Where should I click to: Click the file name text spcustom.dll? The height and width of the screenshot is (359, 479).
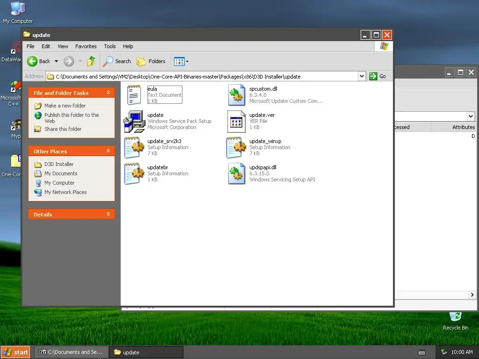coord(263,89)
